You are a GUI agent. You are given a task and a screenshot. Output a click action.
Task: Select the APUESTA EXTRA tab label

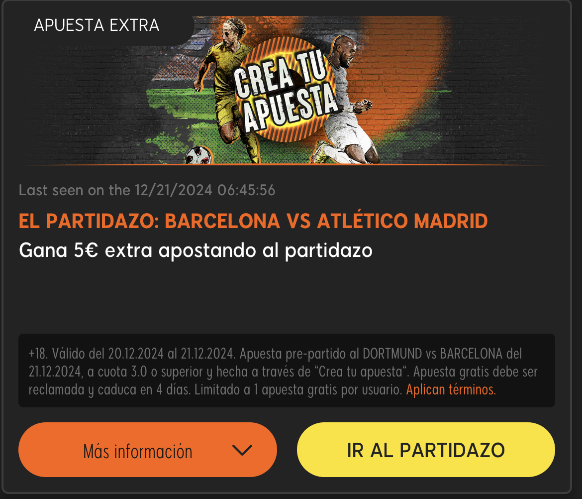pos(97,25)
